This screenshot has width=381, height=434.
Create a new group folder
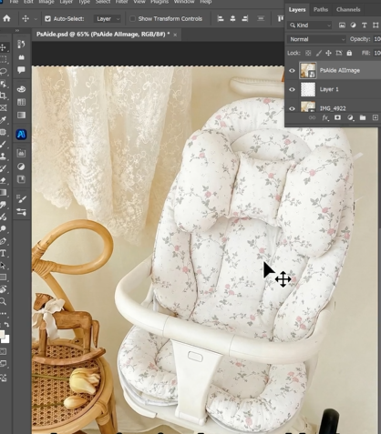[x=363, y=117]
